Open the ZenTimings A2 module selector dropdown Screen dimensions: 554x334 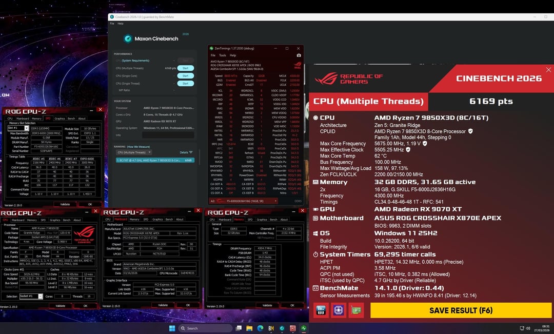coord(246,201)
